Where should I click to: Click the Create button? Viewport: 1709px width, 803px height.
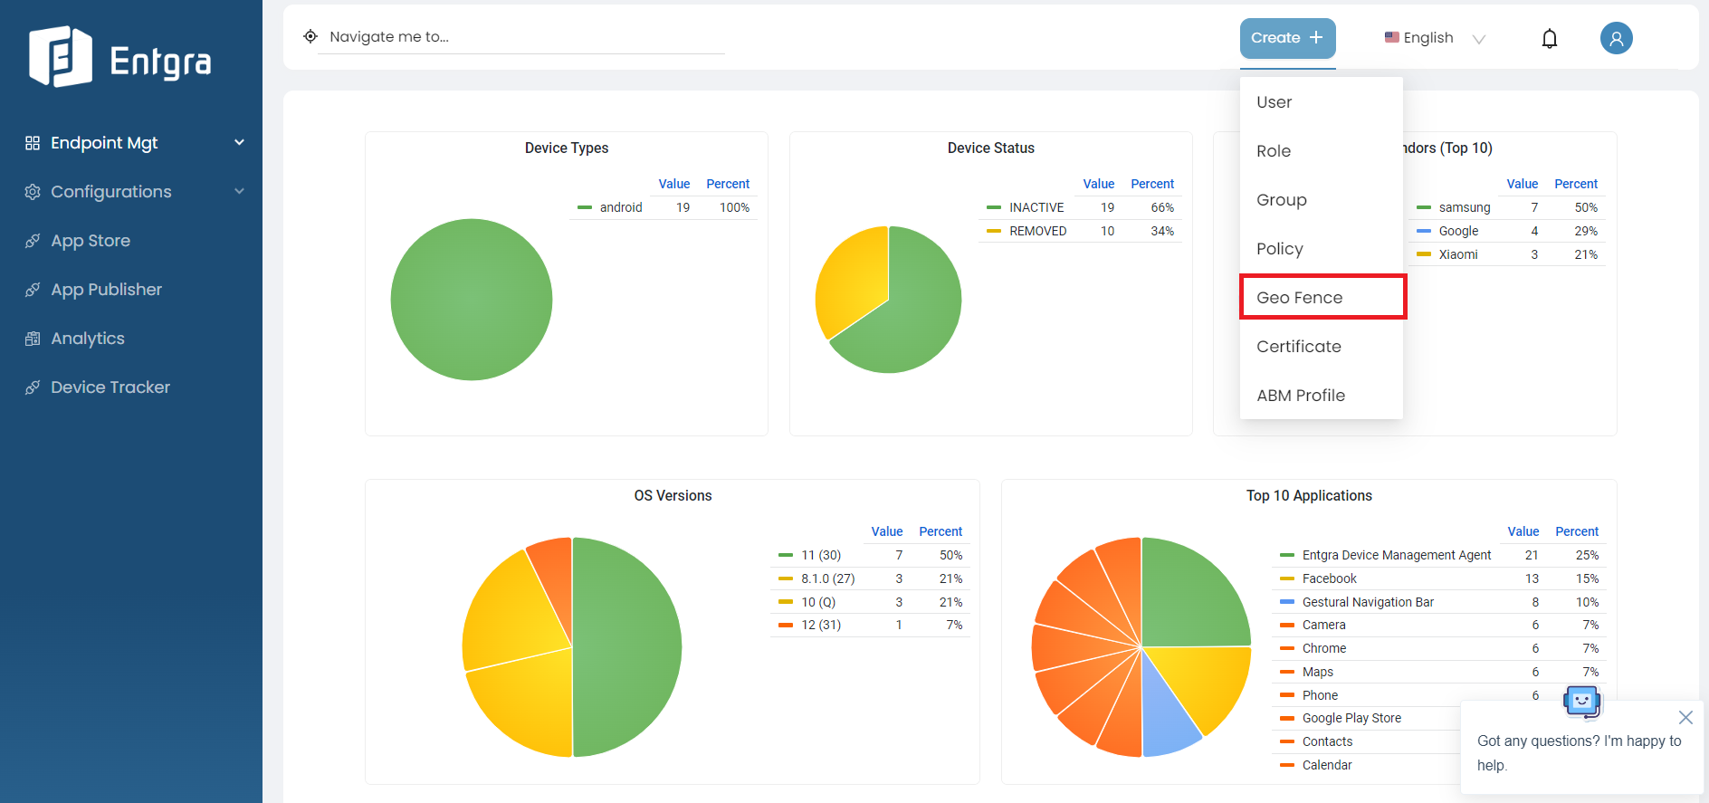(x=1286, y=38)
